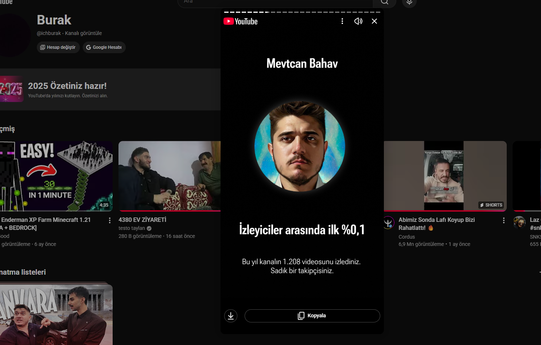
Task: Mute the Recap story sound
Action: coord(358,21)
